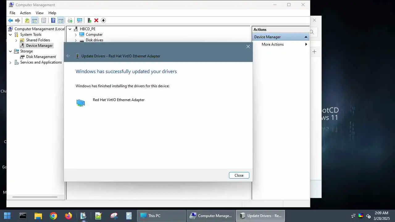Click the blue question mark Help icon
Screen dimensions: 395x222
click(x=53, y=20)
